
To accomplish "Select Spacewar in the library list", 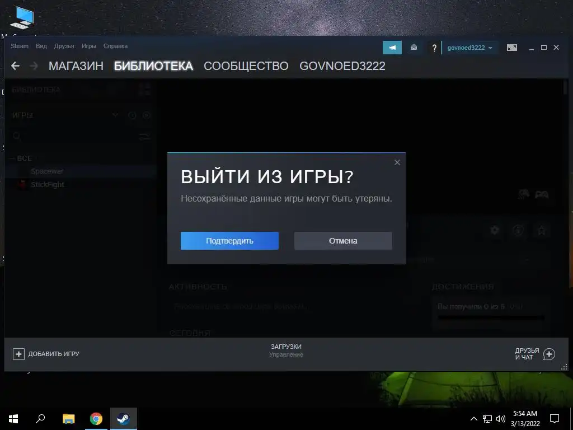I will pyautogui.click(x=47, y=171).
